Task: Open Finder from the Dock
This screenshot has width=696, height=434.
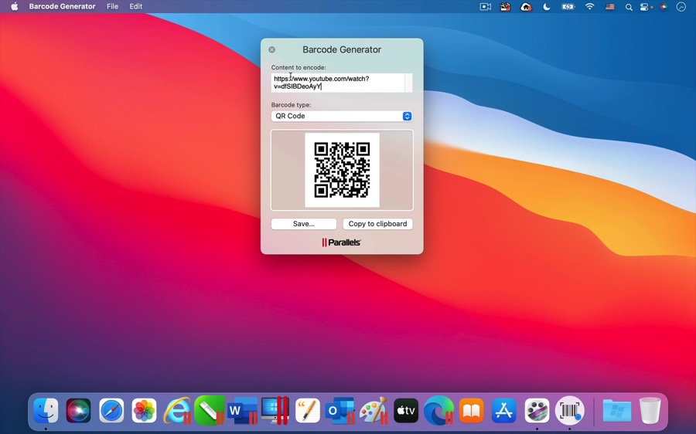Action: click(46, 410)
